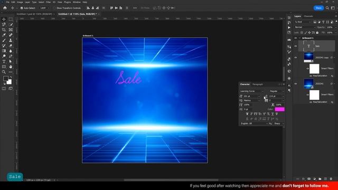Open the font size dropdown
This screenshot has width=338, height=190.
tap(259, 96)
